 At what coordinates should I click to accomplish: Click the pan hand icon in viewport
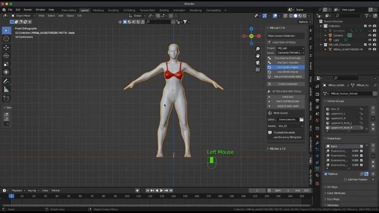pyautogui.click(x=258, y=56)
